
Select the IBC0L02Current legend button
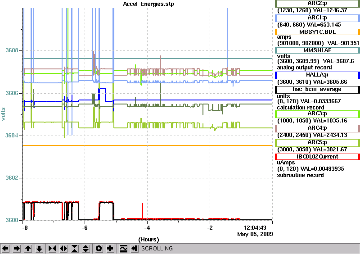point(318,157)
